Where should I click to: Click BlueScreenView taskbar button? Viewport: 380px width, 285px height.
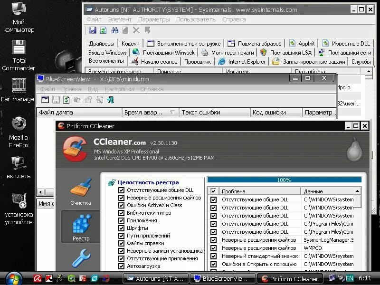[x=222, y=279]
